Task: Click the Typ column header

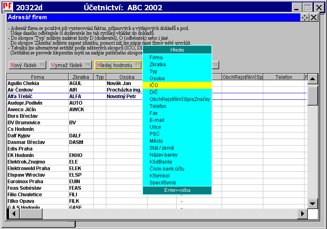Action: click(x=100, y=77)
